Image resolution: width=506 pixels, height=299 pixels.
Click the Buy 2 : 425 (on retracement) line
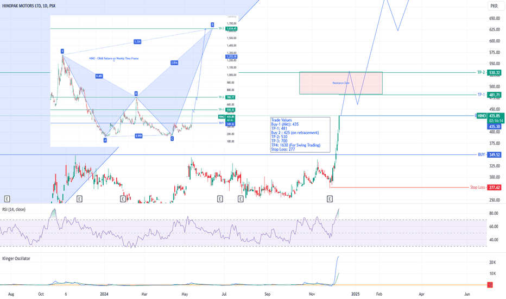point(295,133)
